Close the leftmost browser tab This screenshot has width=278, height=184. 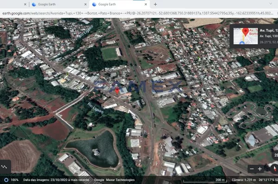(25, 4)
